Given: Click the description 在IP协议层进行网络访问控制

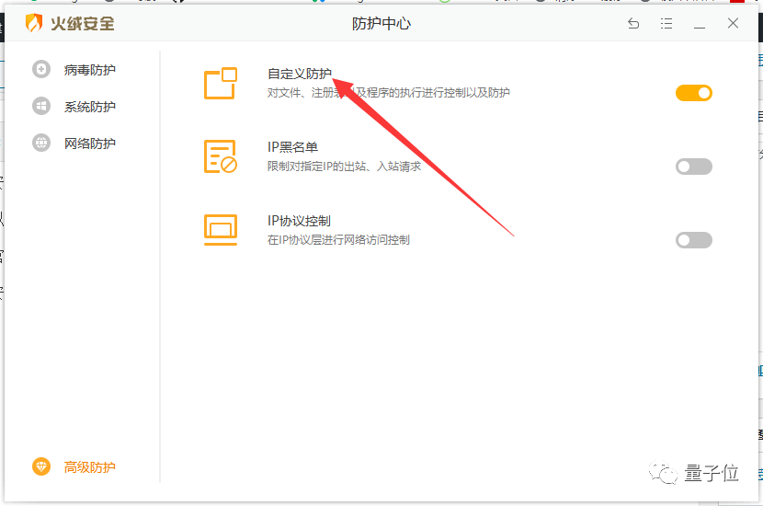Looking at the screenshot, I should [338, 240].
